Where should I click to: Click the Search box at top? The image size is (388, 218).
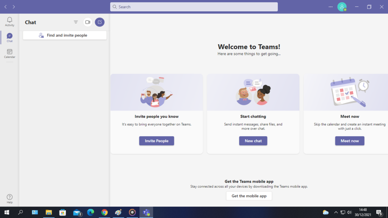(194, 7)
